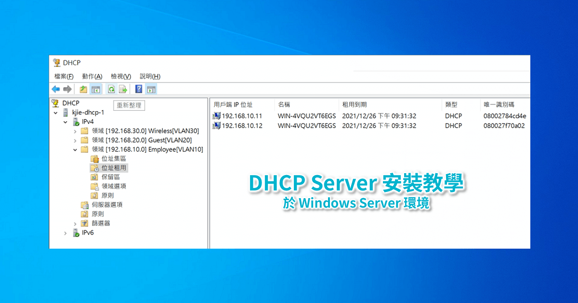Click the Refresh toolbar icon
The height and width of the screenshot is (303, 578).
click(x=112, y=89)
